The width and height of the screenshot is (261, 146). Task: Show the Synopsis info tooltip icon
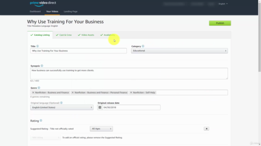point(42,66)
